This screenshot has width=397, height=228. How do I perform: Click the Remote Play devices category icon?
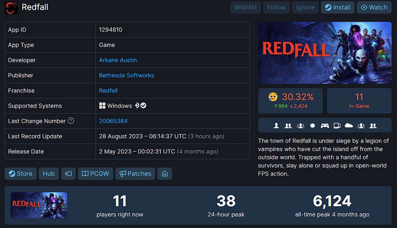(x=337, y=126)
